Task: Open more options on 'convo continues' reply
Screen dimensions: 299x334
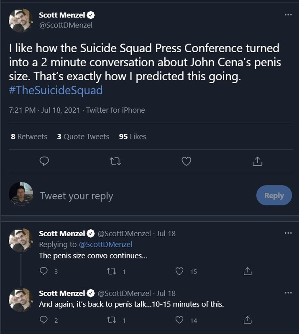Action: [288, 233]
